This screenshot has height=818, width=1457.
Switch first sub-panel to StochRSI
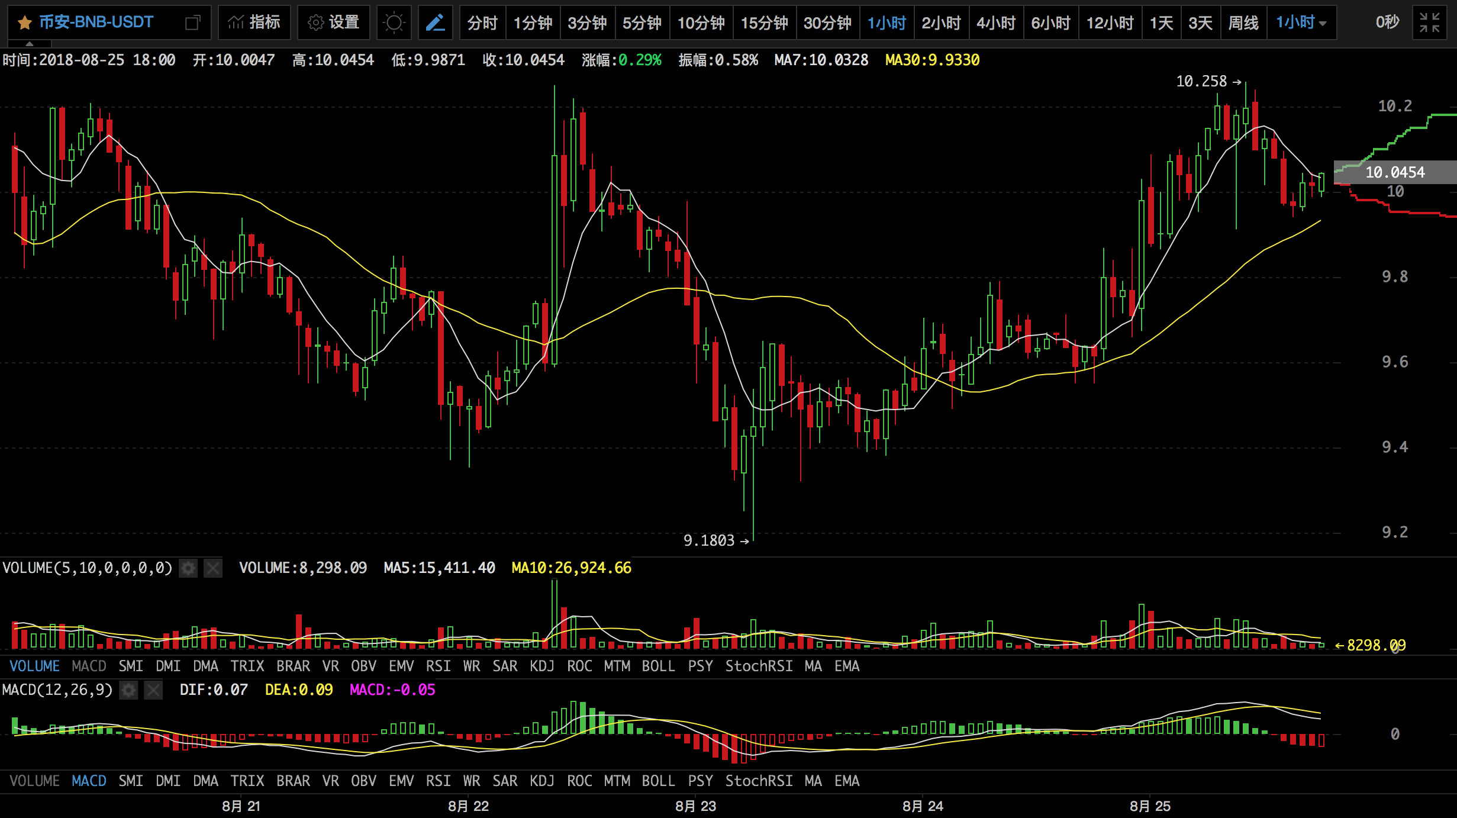pos(759,666)
